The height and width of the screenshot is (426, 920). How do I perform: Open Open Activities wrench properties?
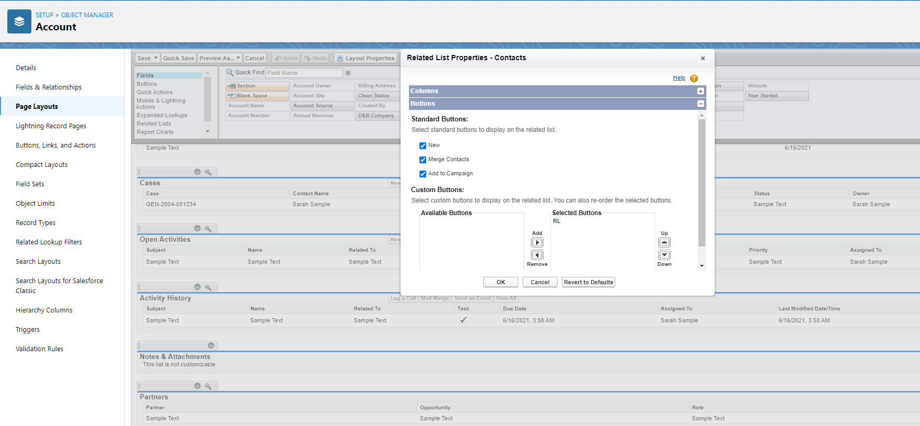pyautogui.click(x=208, y=228)
